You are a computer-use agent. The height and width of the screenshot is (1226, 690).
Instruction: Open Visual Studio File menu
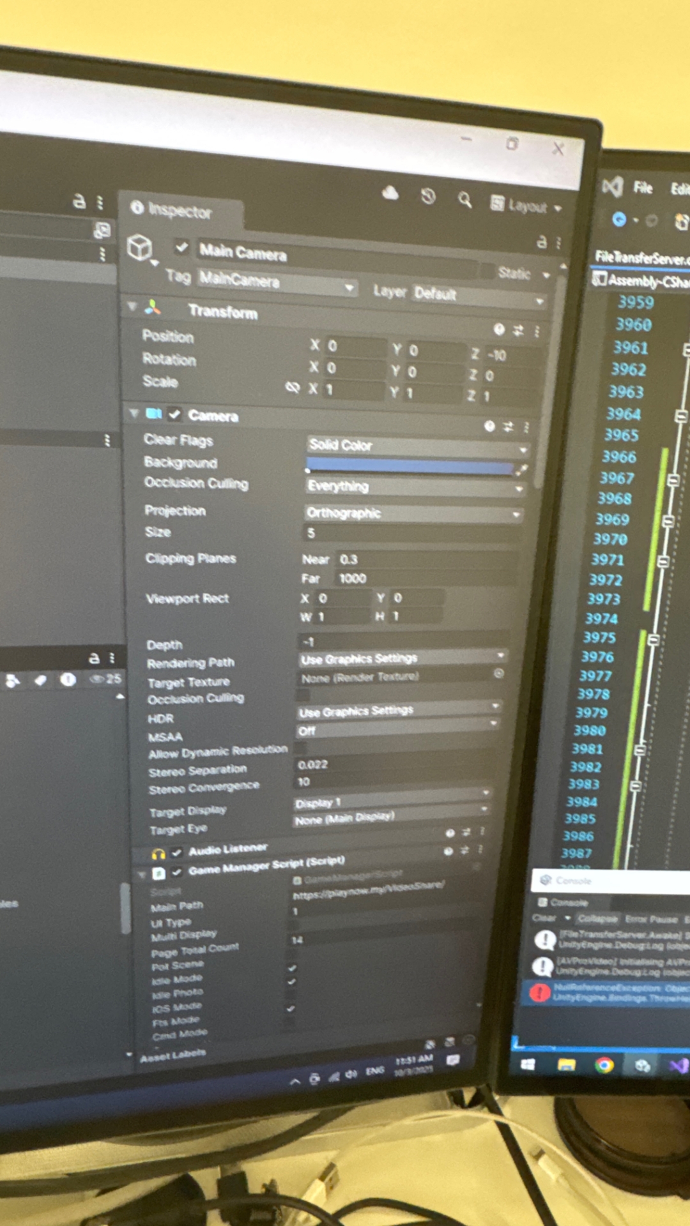pos(643,188)
